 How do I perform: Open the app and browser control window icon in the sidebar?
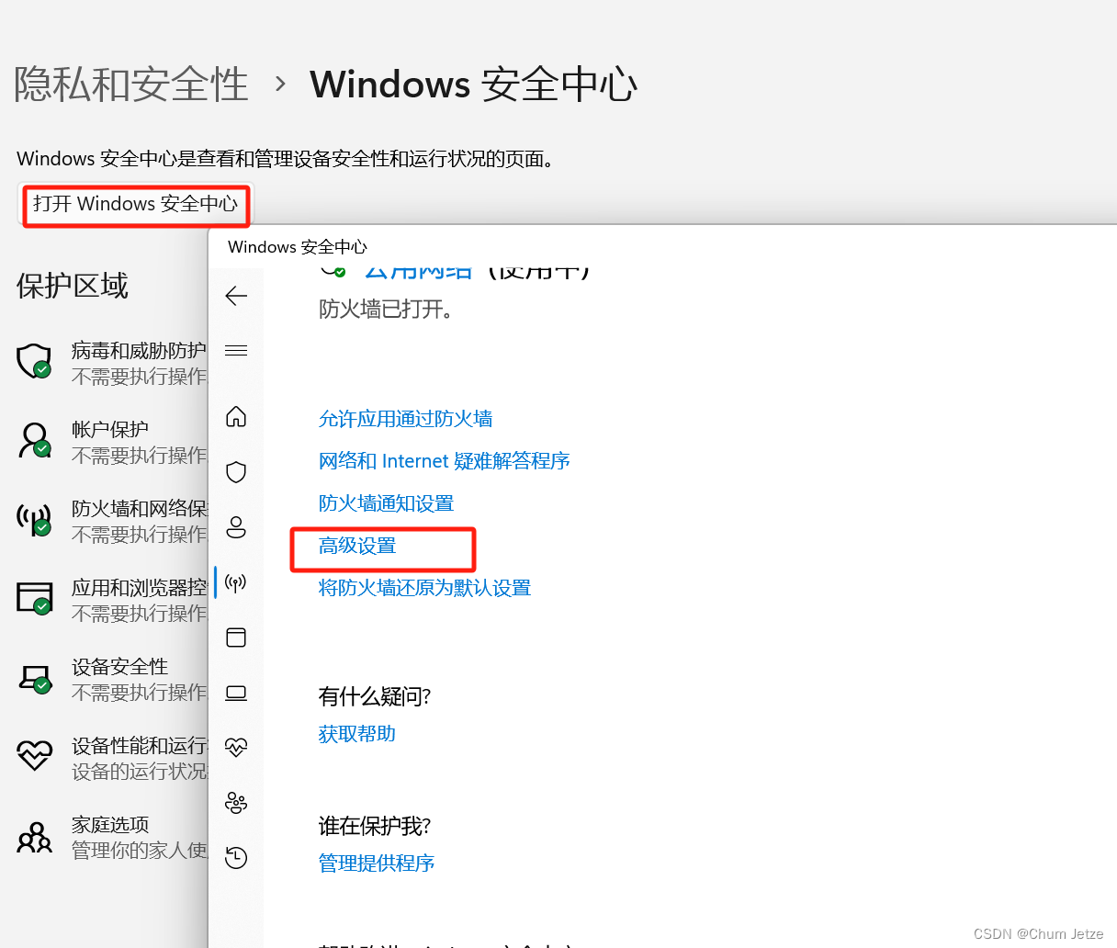pos(236,638)
